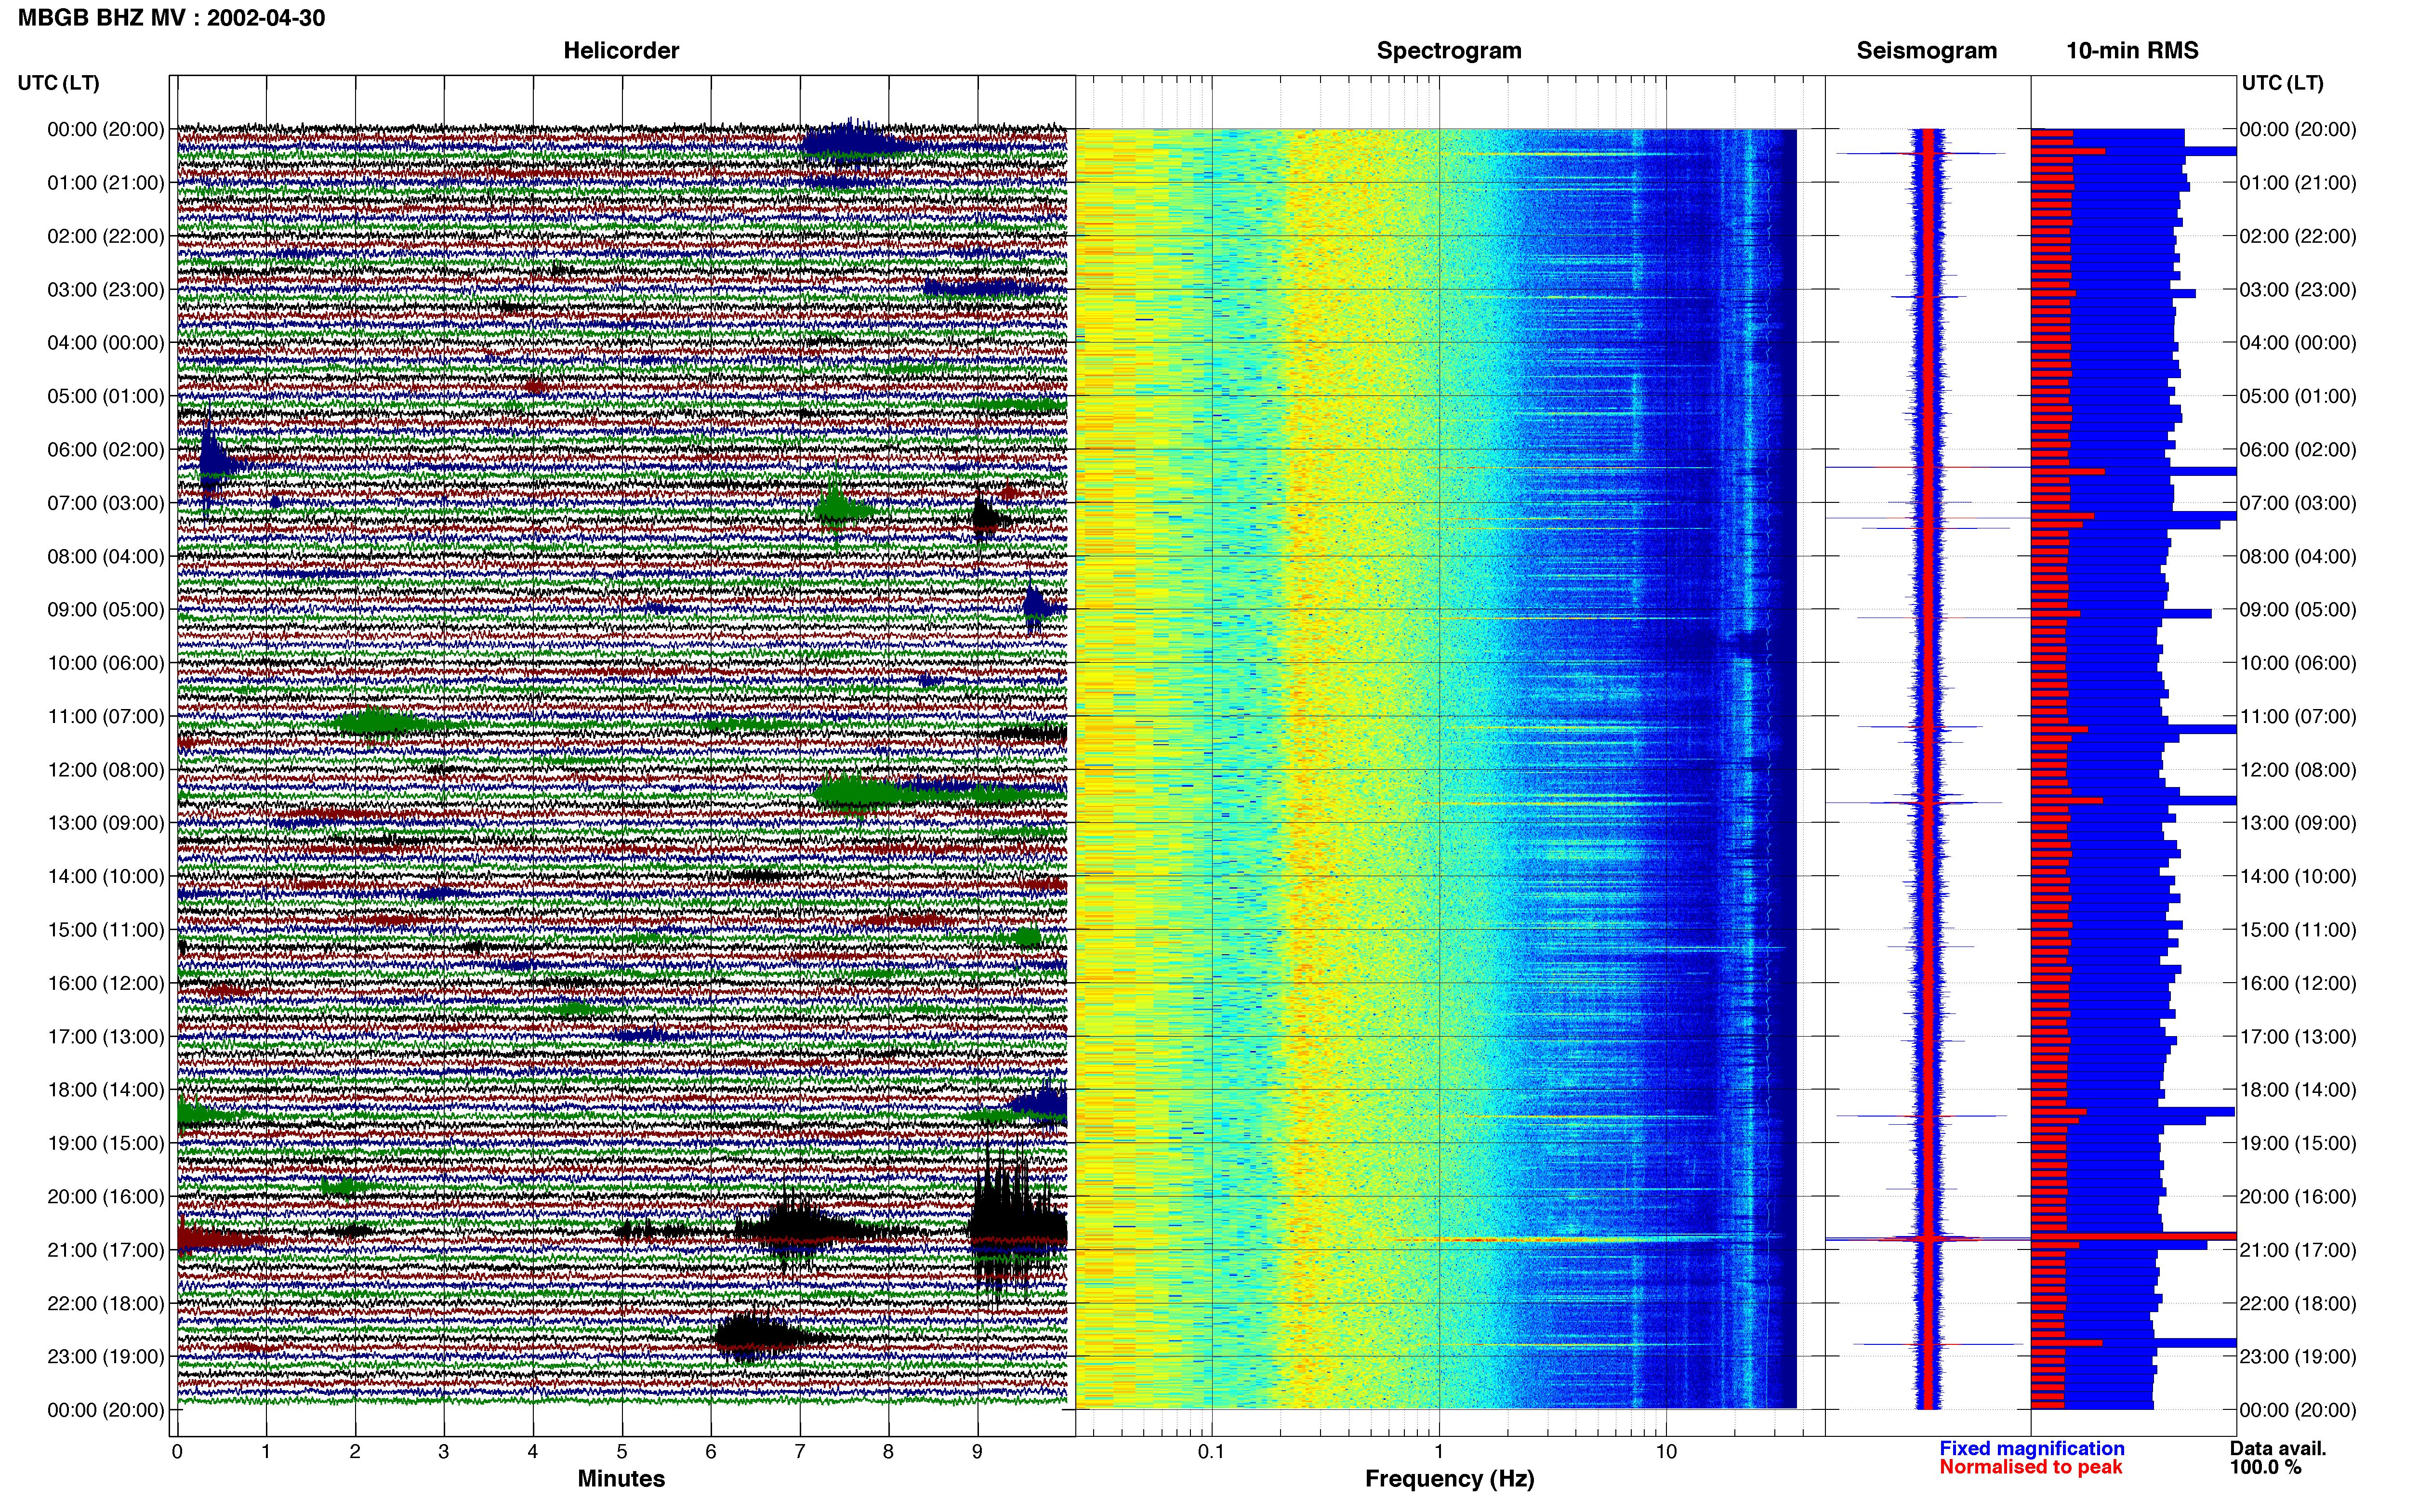Select left time label 01:00 (21:00)
Screen dimensions: 2418x1512
point(106,183)
